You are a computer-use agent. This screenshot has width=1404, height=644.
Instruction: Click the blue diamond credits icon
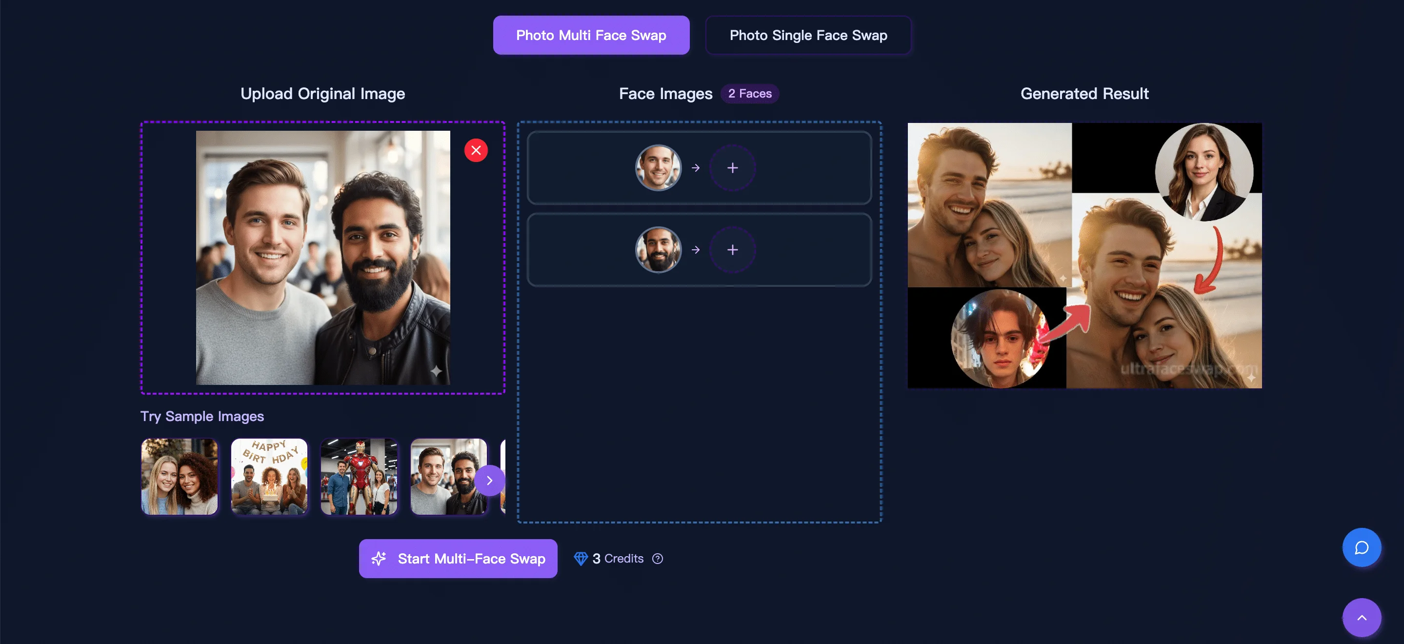[x=580, y=559]
